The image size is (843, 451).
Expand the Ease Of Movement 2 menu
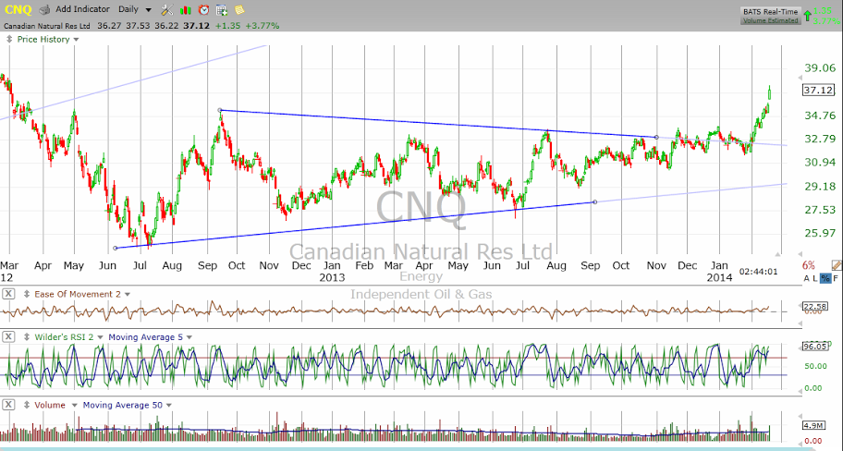click(x=128, y=295)
